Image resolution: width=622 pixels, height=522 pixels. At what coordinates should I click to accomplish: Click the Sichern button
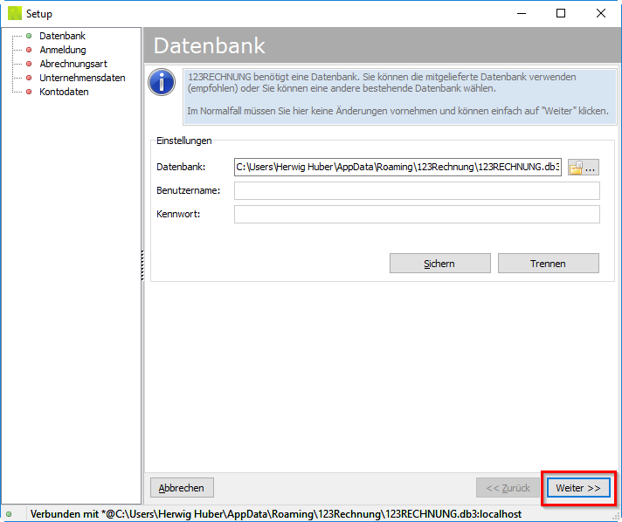click(x=440, y=263)
